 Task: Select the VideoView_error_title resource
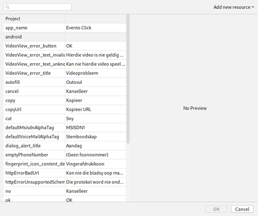[65, 73]
